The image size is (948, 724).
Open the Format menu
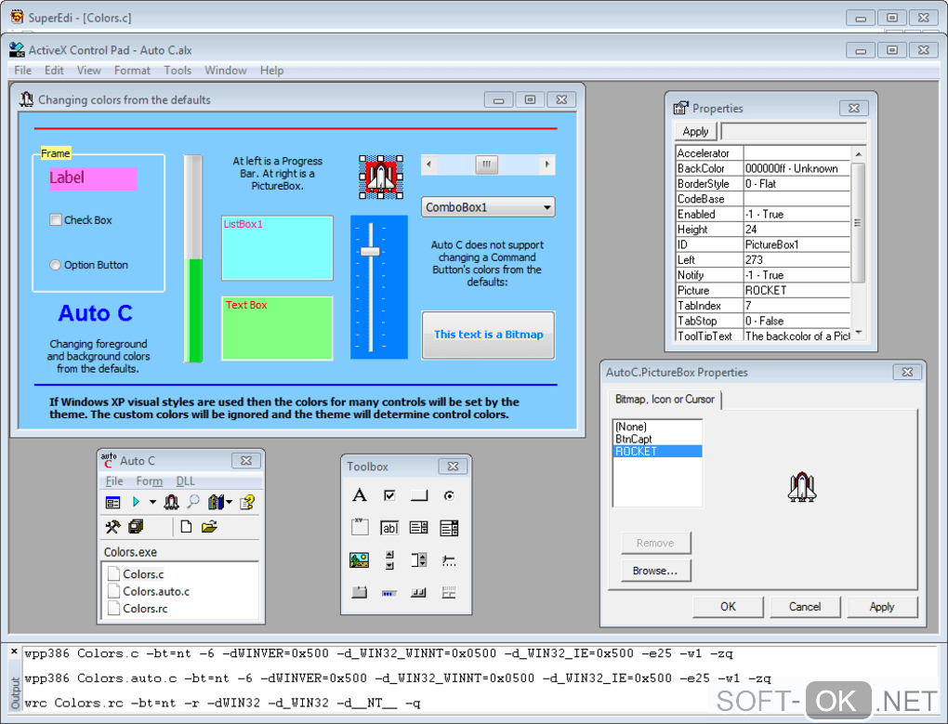[132, 70]
